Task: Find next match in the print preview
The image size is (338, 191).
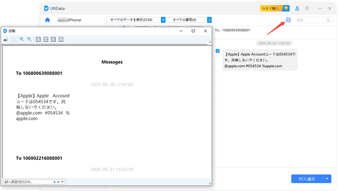Action: 58,182
